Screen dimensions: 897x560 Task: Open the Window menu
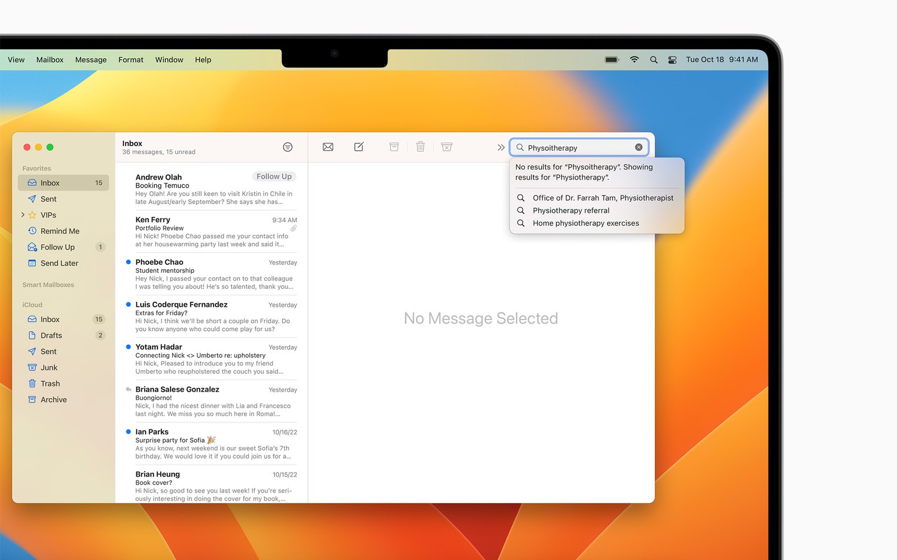pos(169,59)
